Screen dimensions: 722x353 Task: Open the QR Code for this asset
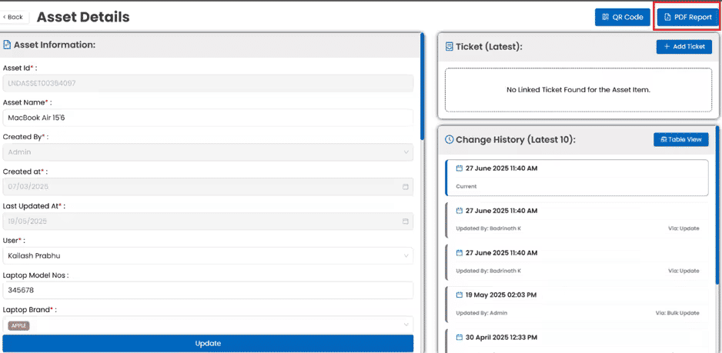coord(622,17)
